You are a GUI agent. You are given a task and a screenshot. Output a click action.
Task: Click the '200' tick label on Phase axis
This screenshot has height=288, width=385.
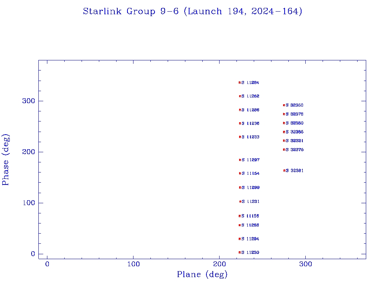(x=29, y=152)
